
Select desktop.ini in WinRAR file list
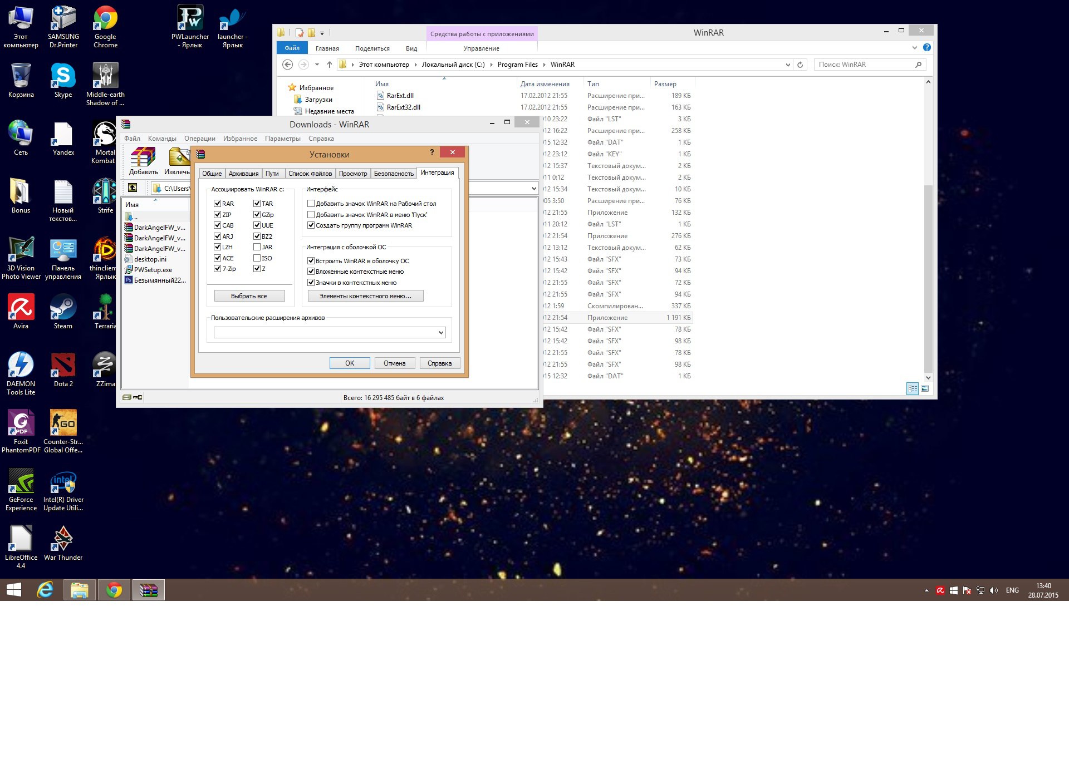[x=150, y=259]
